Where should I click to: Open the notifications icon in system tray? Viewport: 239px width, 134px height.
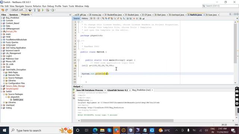coord(233,130)
